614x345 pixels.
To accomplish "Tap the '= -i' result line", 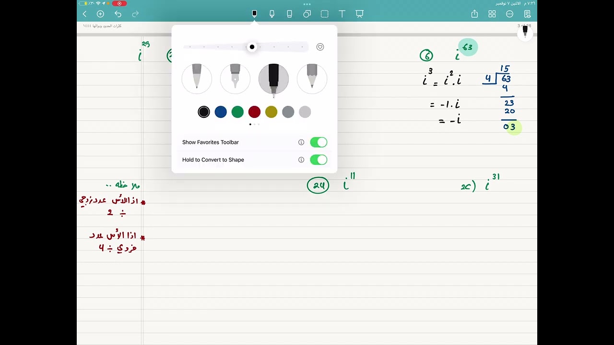I will [450, 120].
